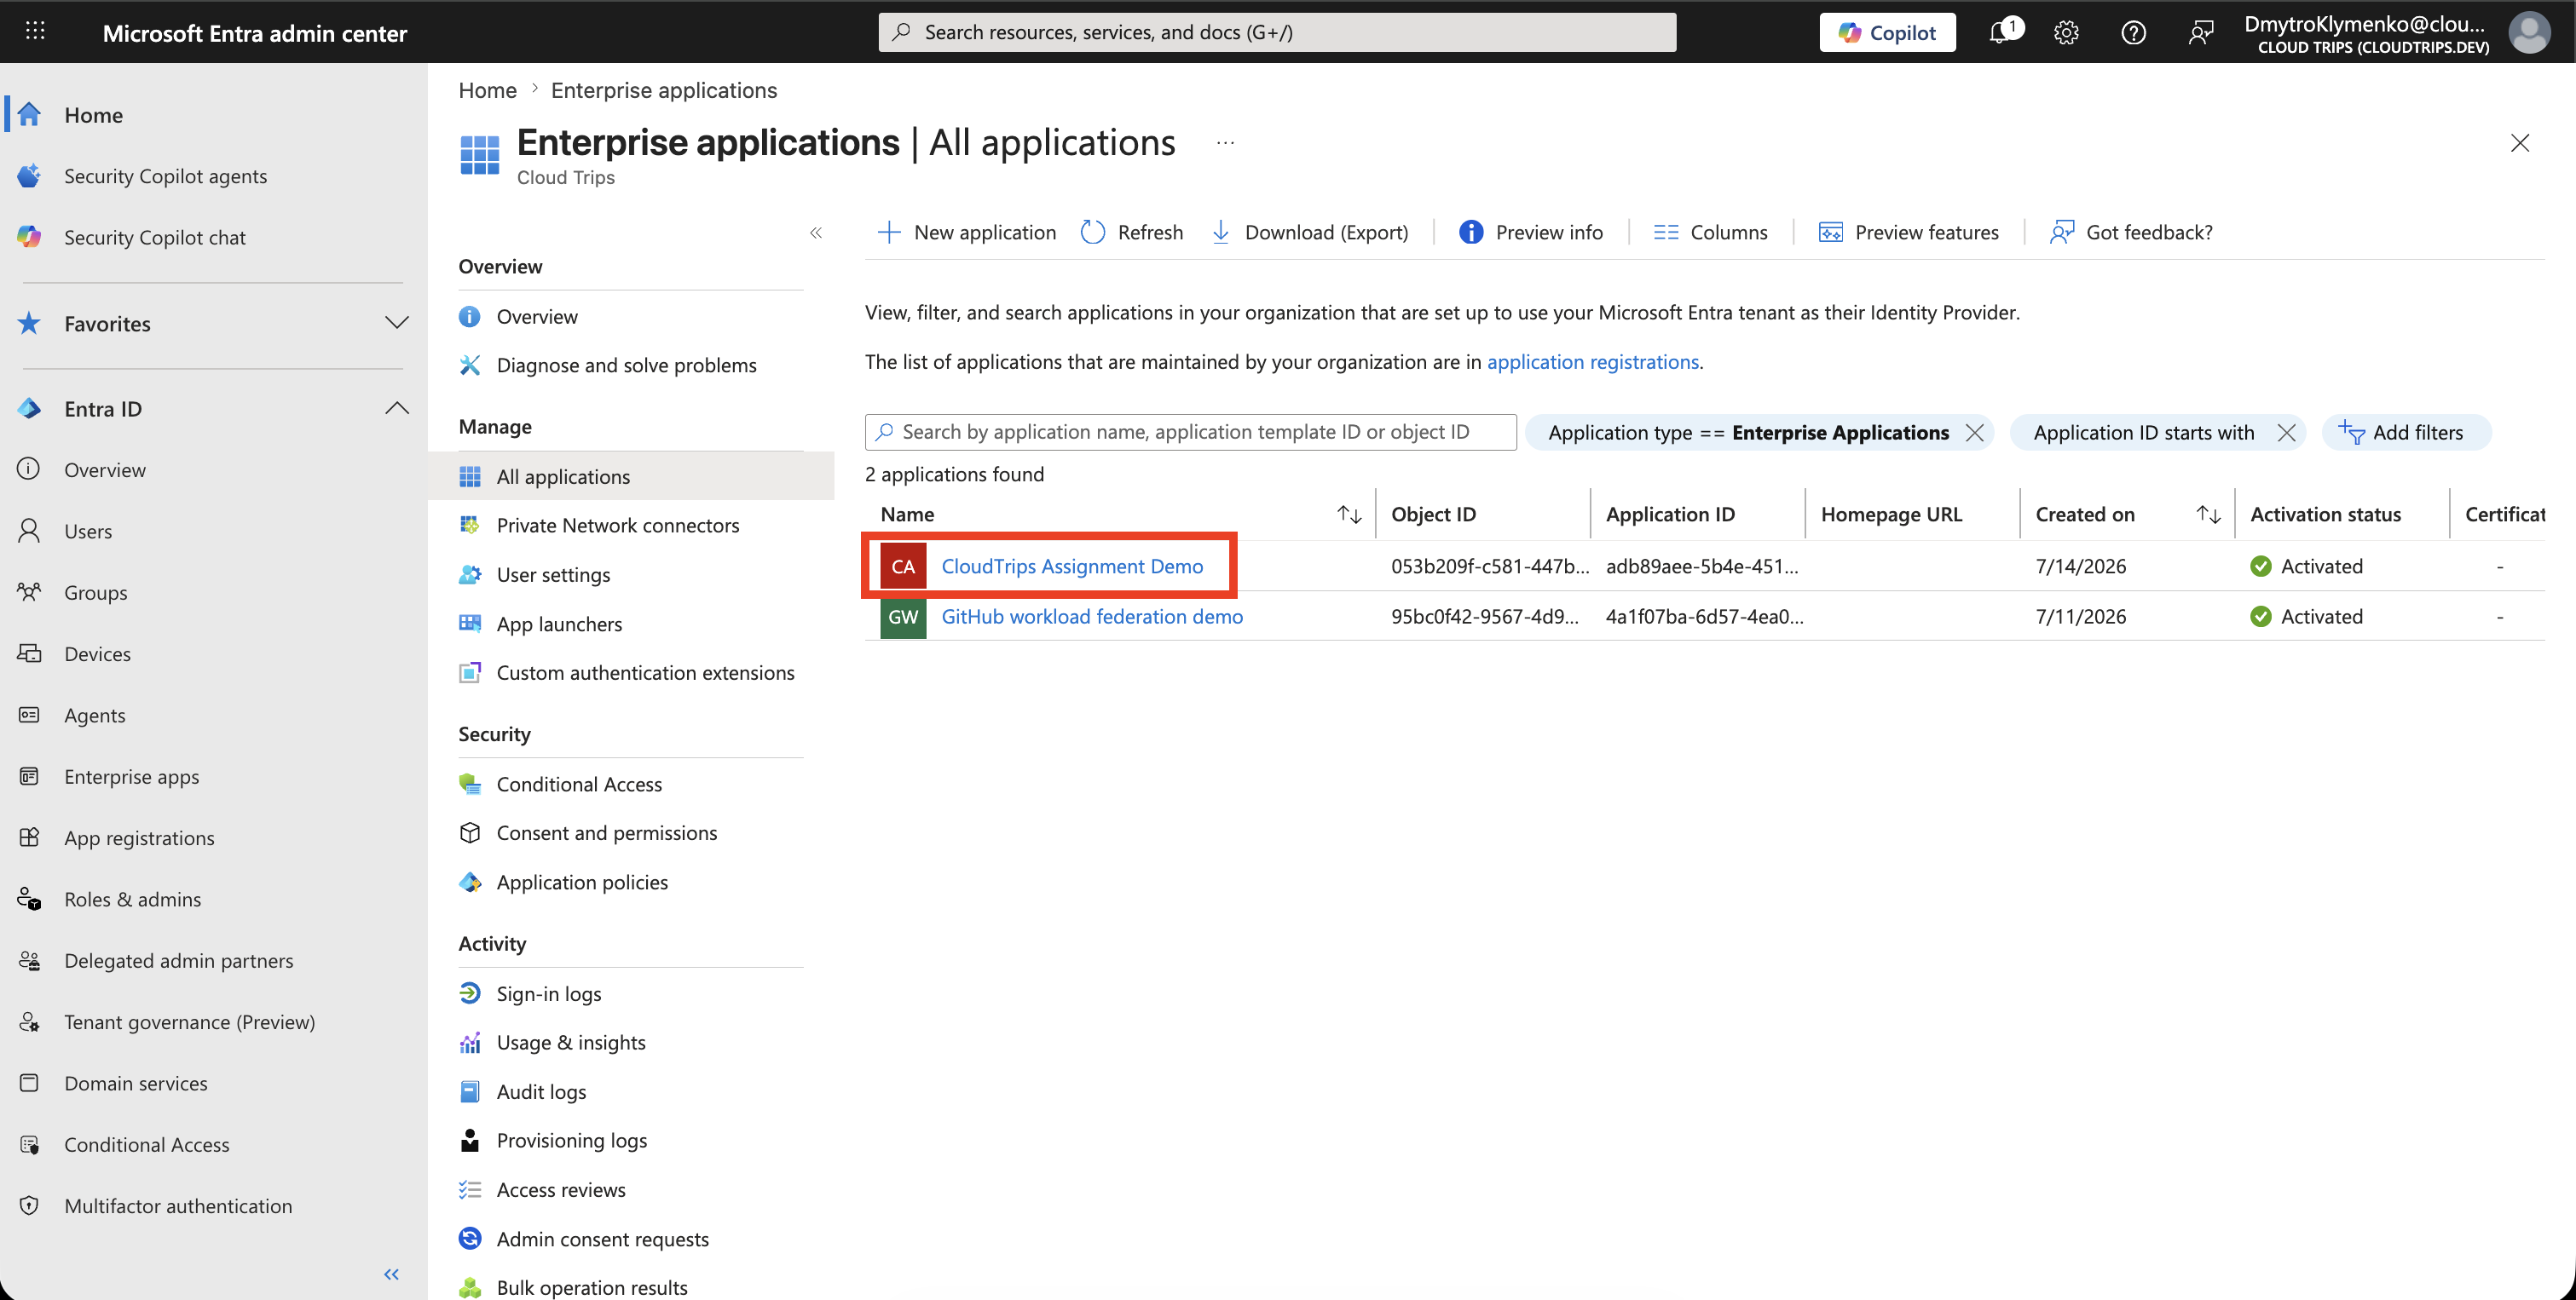Open Preview features

pos(1908,232)
